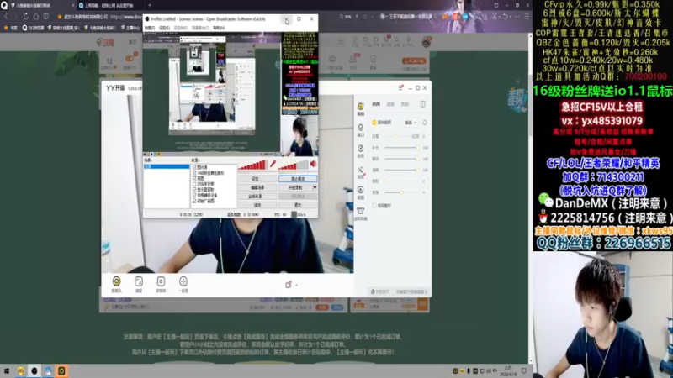Open the yellow owl-face app on the taskbar
This screenshot has width=673, height=378.
click(x=20, y=371)
